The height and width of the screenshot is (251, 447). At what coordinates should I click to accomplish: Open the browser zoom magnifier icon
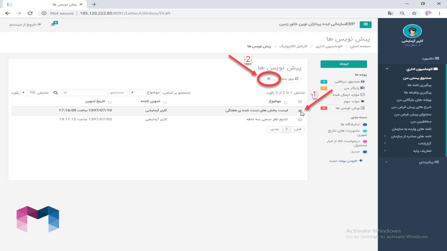pyautogui.click(x=402, y=13)
